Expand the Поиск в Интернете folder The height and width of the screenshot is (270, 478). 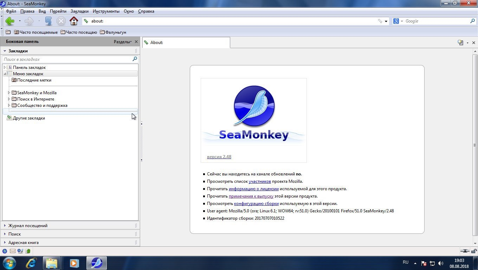[9, 99]
